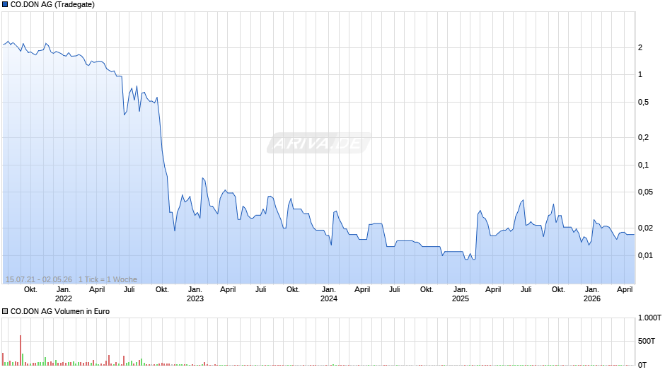Click the volume axis label '1.000T'
665x372 pixels.
pyautogui.click(x=649, y=318)
